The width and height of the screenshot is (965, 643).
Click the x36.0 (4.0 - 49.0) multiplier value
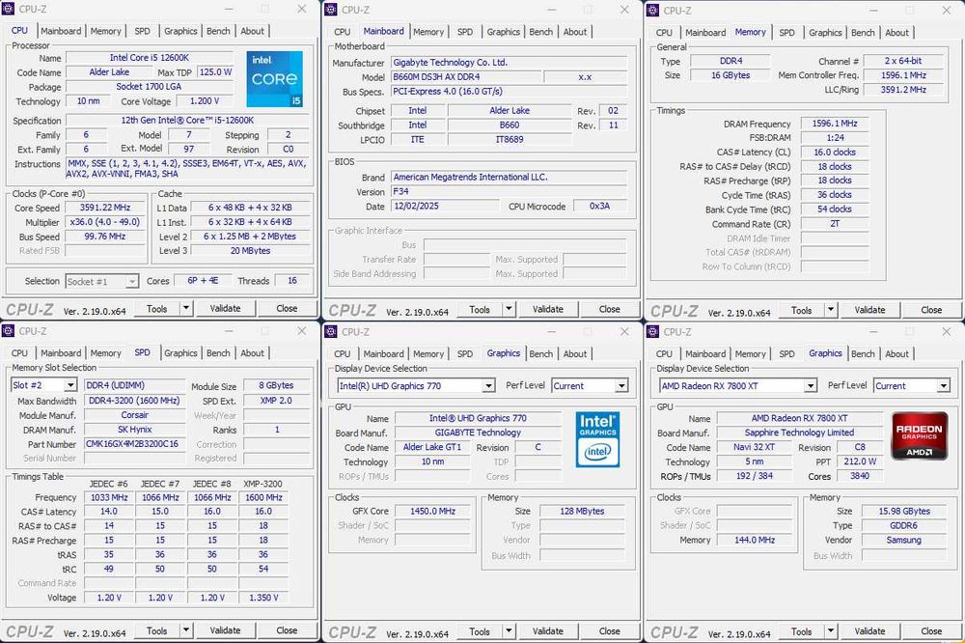[x=105, y=222]
